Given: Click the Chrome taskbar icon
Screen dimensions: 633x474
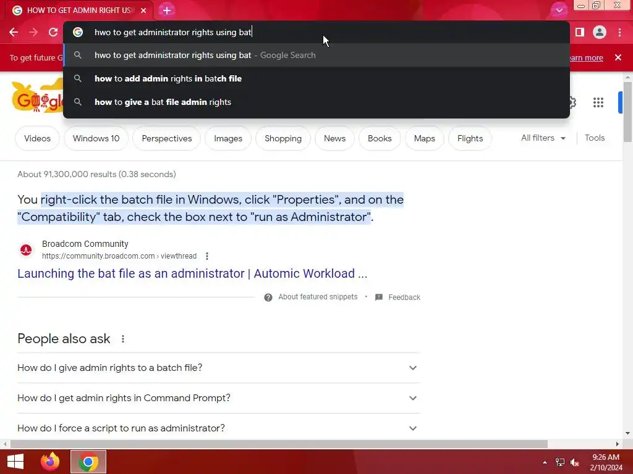Looking at the screenshot, I should (x=88, y=462).
